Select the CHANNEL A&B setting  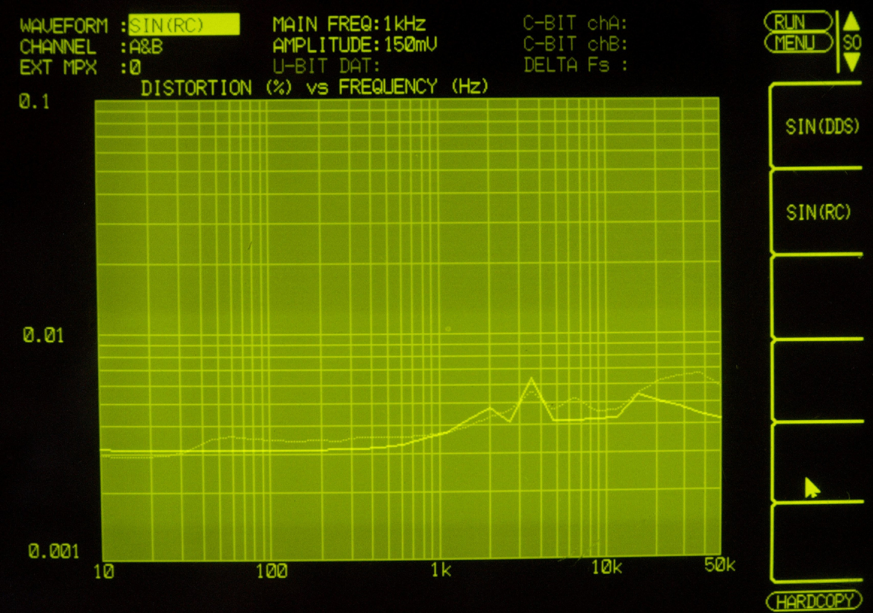coord(146,47)
